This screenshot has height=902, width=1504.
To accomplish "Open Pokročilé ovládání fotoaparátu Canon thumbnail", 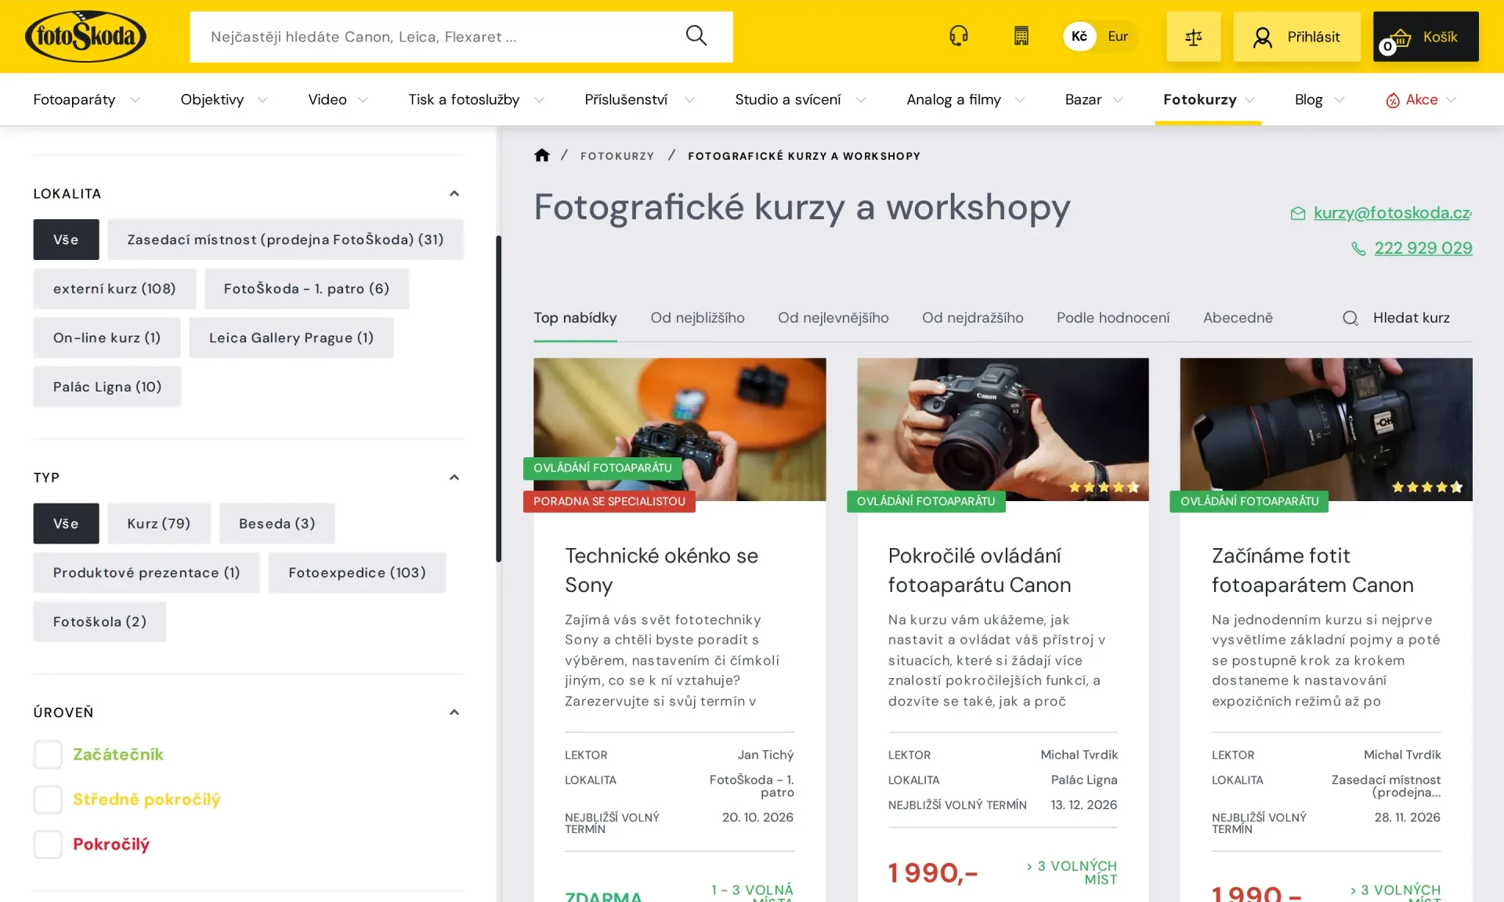I will 1003,429.
